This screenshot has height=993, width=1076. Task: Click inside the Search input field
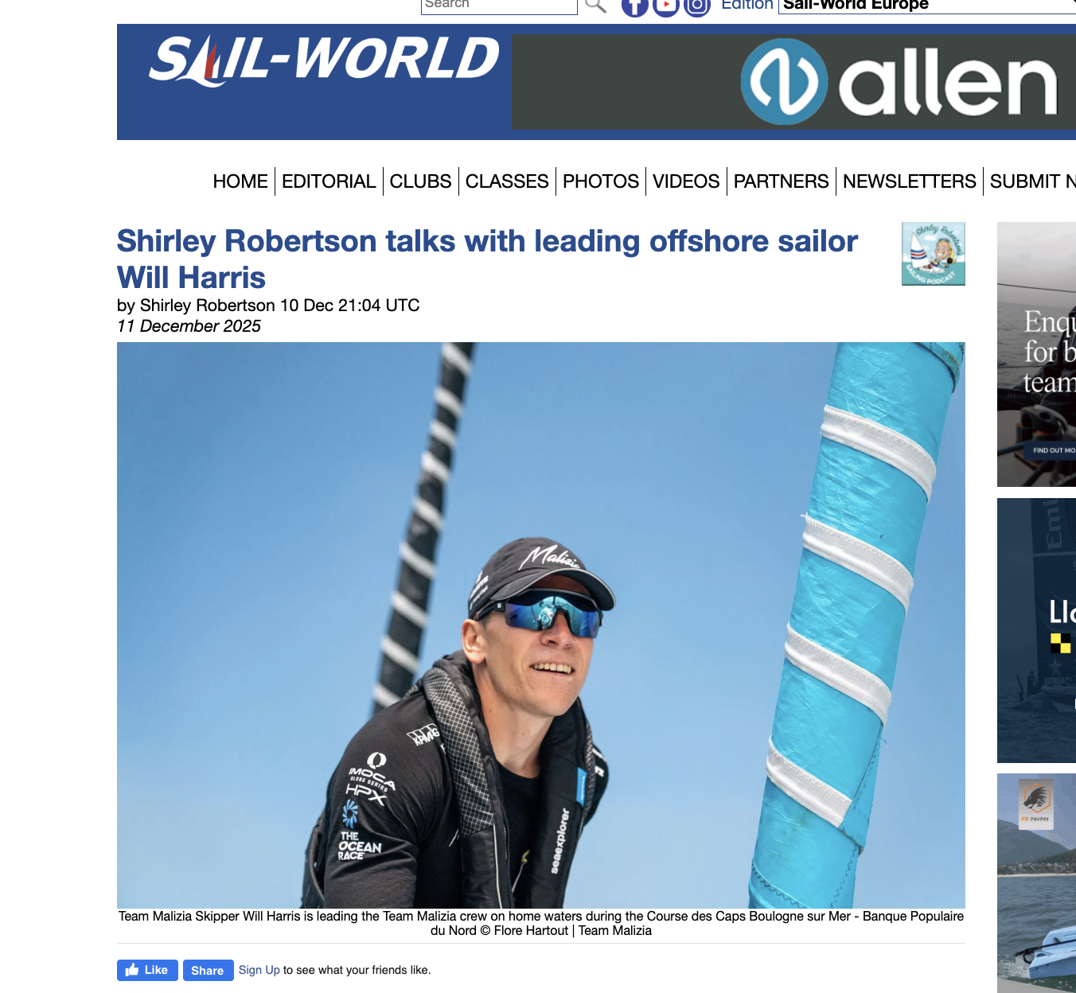pos(499,5)
